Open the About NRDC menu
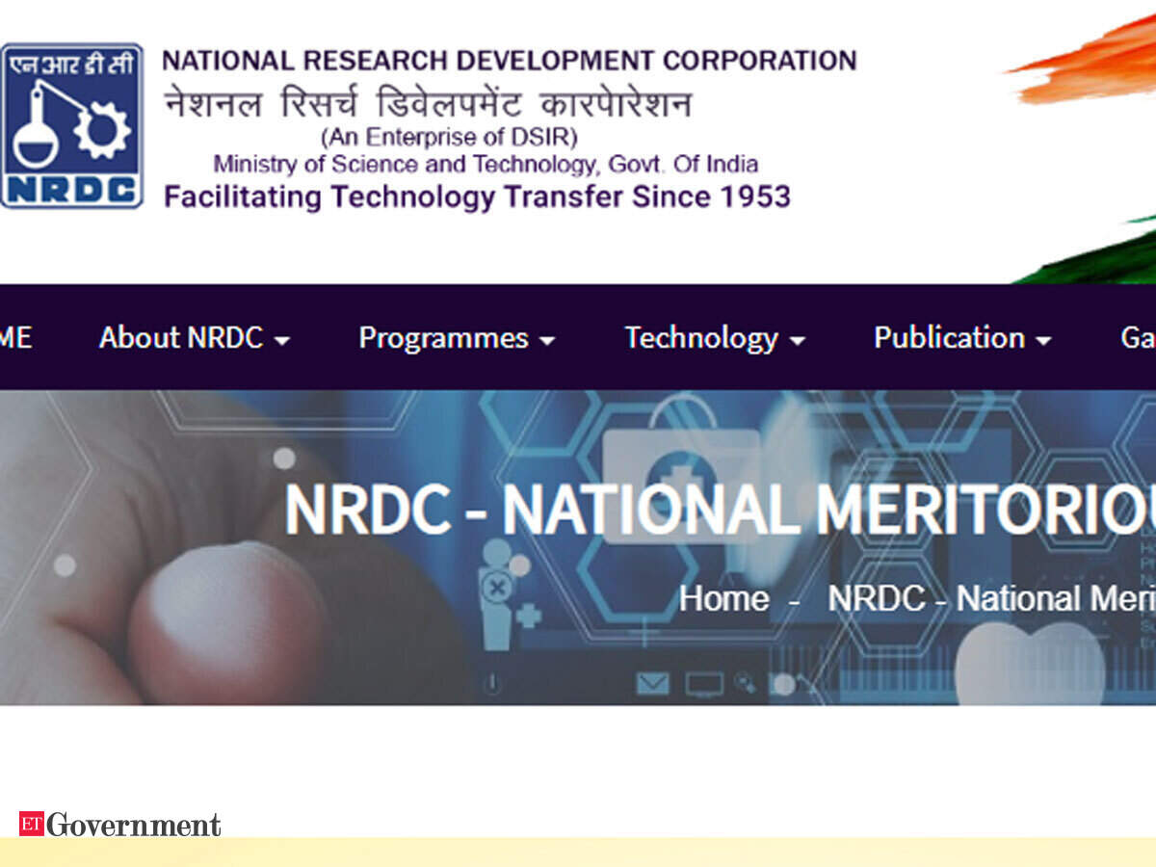The height and width of the screenshot is (867, 1156). pyautogui.click(x=181, y=338)
